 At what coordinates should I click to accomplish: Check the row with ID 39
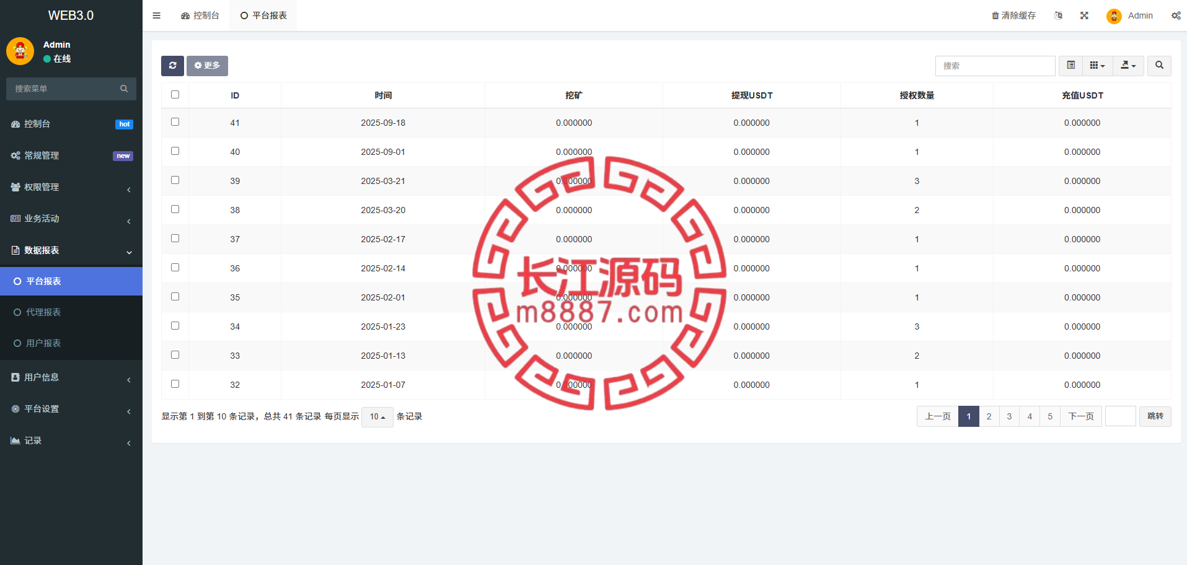tap(175, 180)
